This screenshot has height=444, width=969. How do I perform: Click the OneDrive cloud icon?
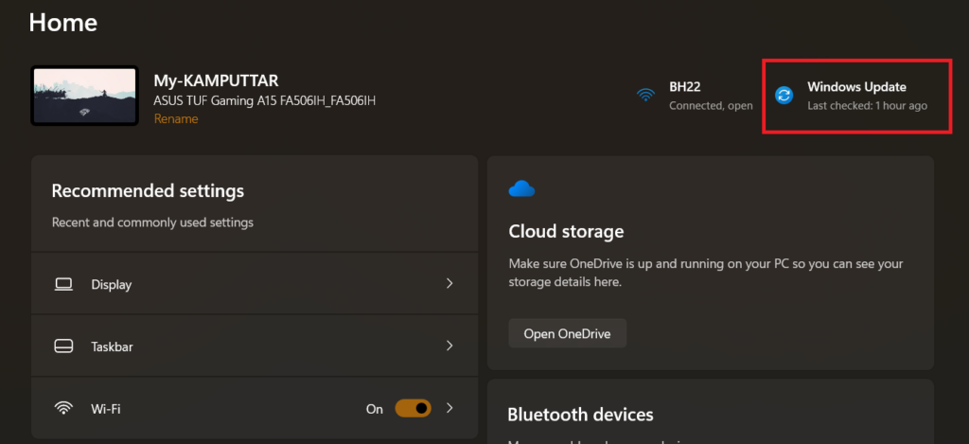point(521,189)
